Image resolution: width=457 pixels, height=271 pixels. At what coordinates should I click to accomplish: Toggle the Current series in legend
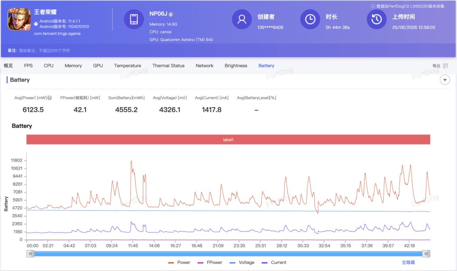click(274, 262)
